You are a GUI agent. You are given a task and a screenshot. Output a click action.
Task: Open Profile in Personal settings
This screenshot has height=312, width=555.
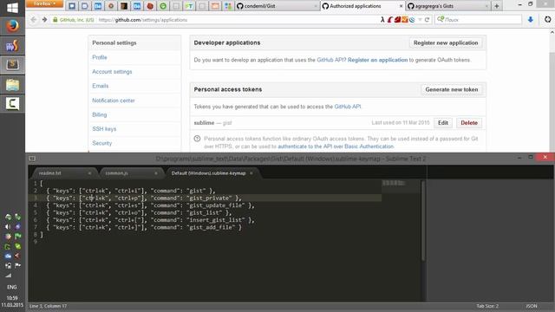coord(100,57)
